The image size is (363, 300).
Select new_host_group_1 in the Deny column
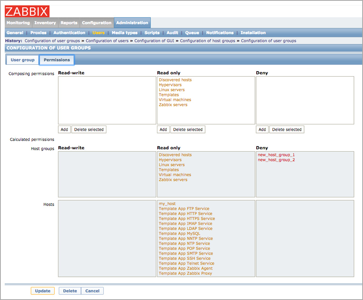click(x=276, y=155)
